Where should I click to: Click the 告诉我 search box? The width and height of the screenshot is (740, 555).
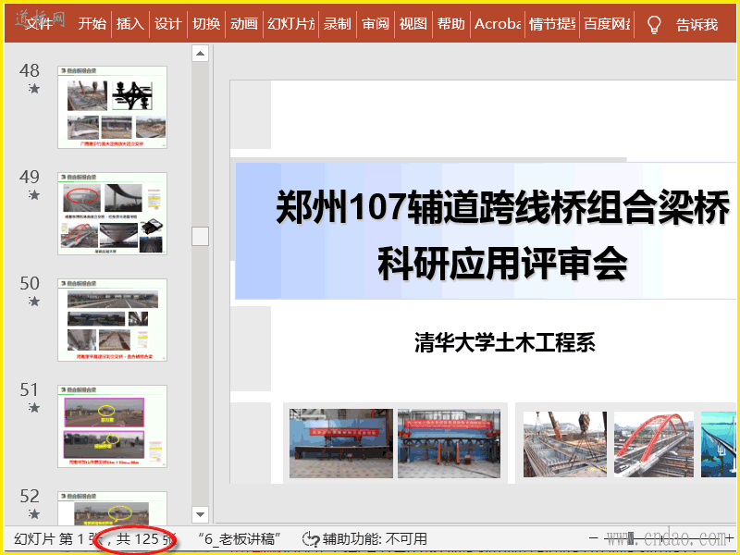pos(697,25)
